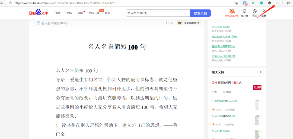293x139 pixels.
Task: Click the Baidu Wenku logo
Action: pyautogui.click(x=39, y=13)
